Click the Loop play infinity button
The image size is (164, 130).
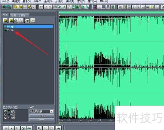(x=29, y=128)
